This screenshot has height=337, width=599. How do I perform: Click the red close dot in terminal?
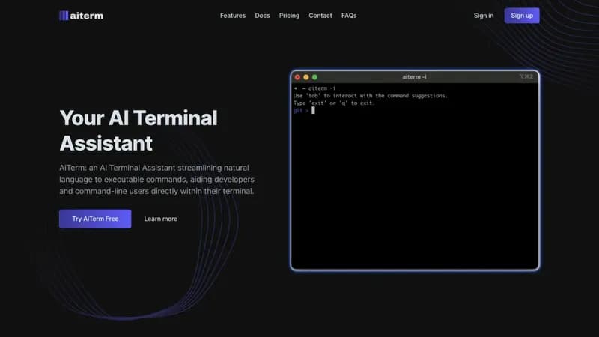[x=297, y=77]
